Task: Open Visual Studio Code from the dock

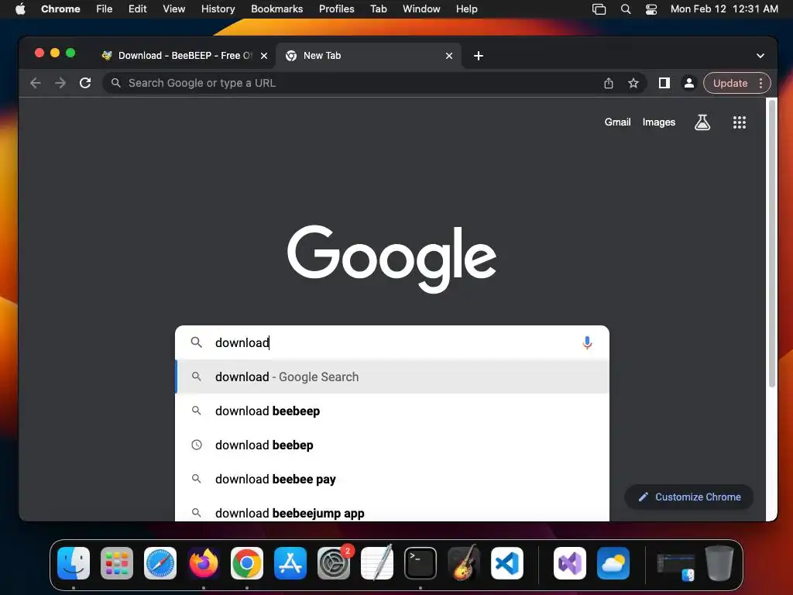Action: point(506,563)
